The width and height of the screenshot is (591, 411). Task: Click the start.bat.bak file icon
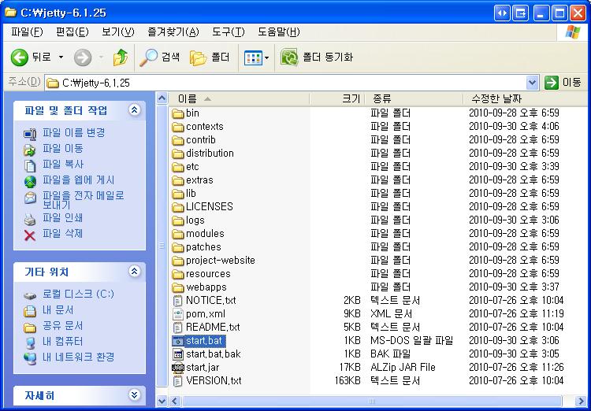(177, 354)
